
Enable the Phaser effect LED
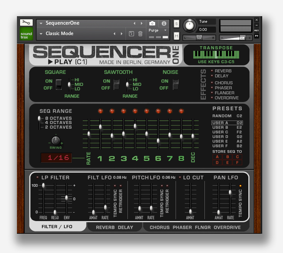[212, 88]
